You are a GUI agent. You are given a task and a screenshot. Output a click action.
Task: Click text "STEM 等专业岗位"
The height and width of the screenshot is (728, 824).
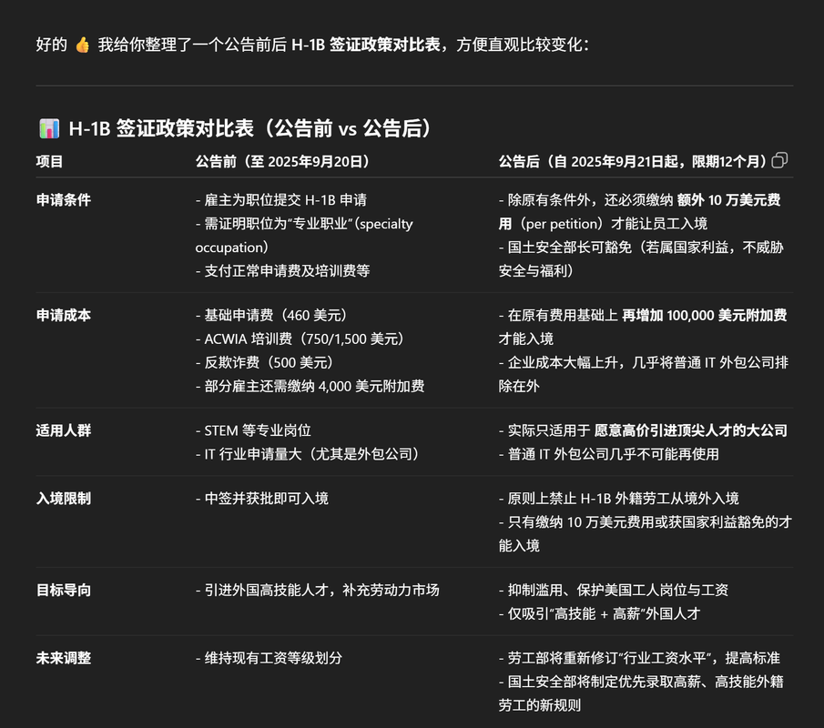tap(258, 430)
